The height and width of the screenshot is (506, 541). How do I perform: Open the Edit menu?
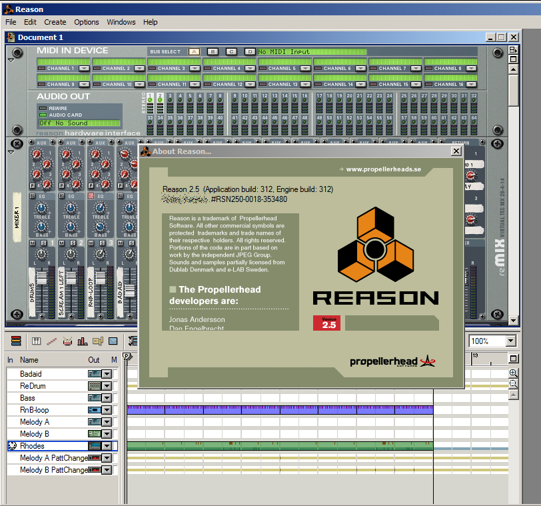tap(30, 22)
